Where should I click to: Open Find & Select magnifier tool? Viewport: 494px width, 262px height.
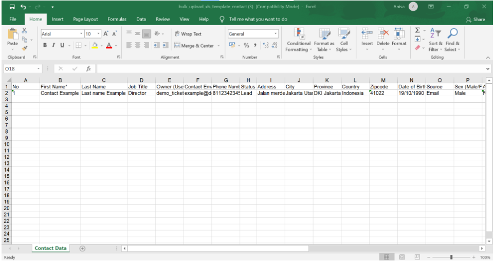[452, 34]
